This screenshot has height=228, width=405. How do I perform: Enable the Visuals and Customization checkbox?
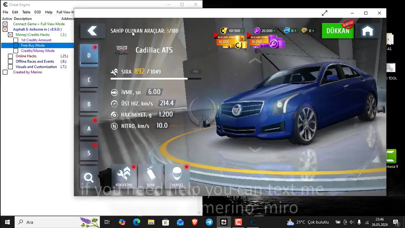click(x=10, y=67)
